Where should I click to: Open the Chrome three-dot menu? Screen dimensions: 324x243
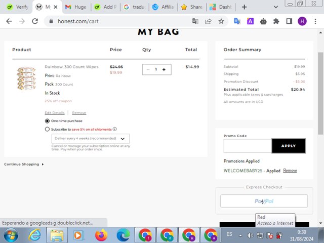[x=315, y=21]
